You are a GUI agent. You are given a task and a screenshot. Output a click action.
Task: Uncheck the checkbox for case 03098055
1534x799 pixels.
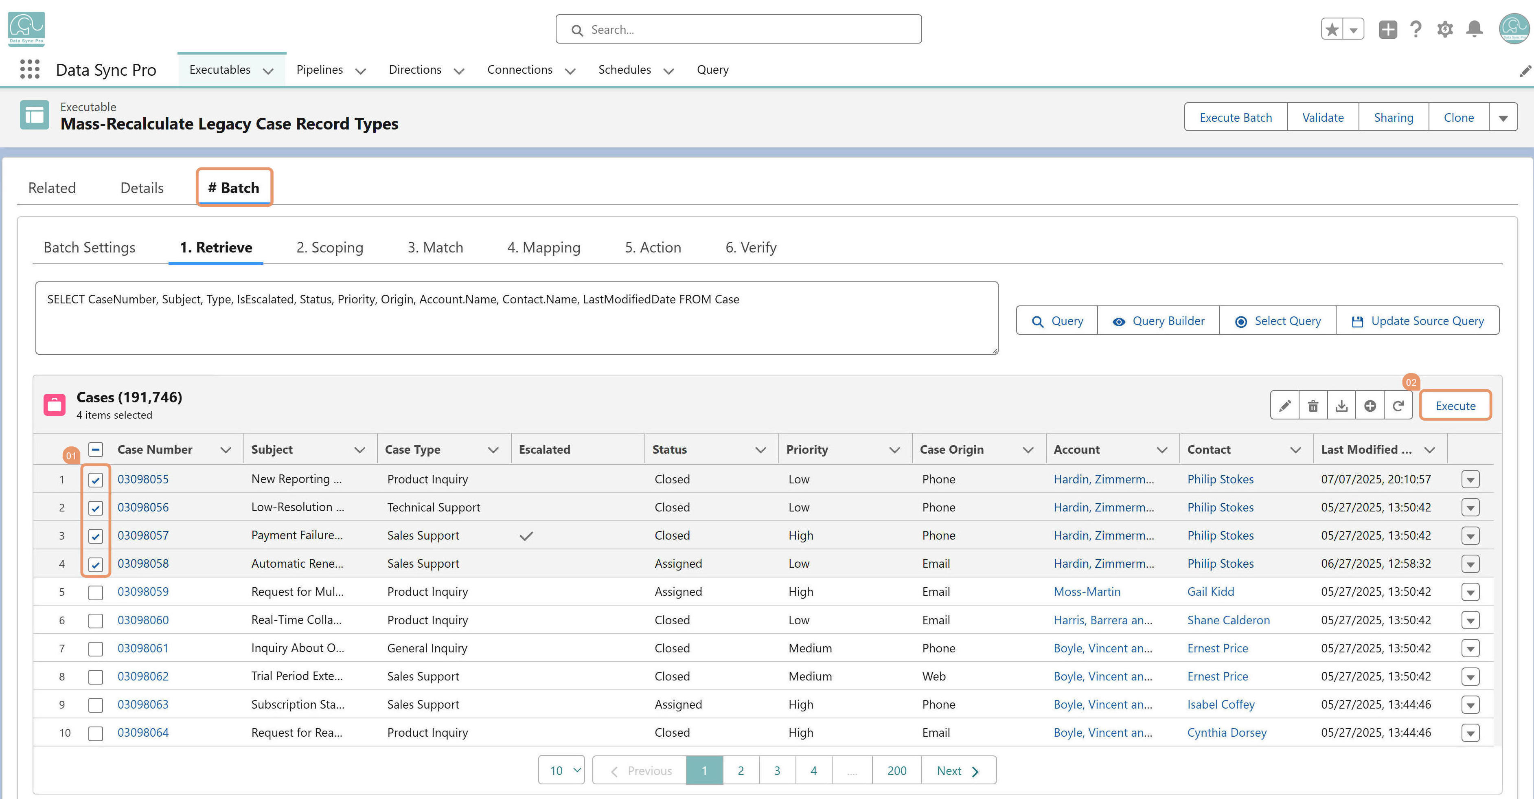pos(95,480)
